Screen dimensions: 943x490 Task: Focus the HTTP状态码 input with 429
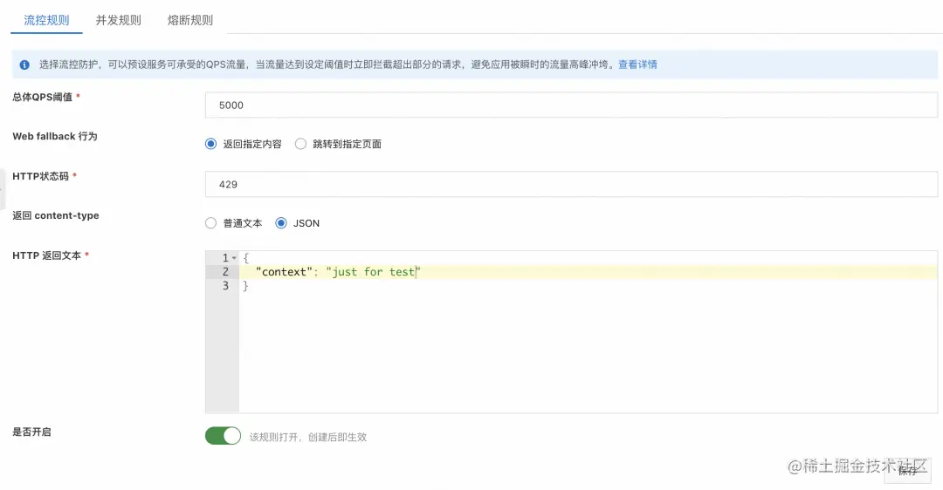(571, 184)
